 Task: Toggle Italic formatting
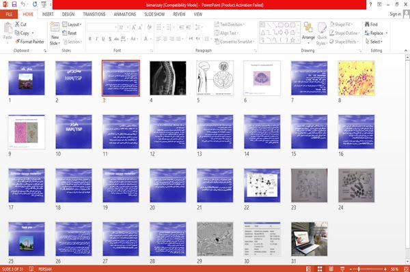96,39
